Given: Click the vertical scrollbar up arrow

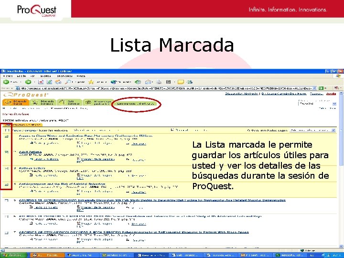Looking at the screenshot, I should pos(341,94).
